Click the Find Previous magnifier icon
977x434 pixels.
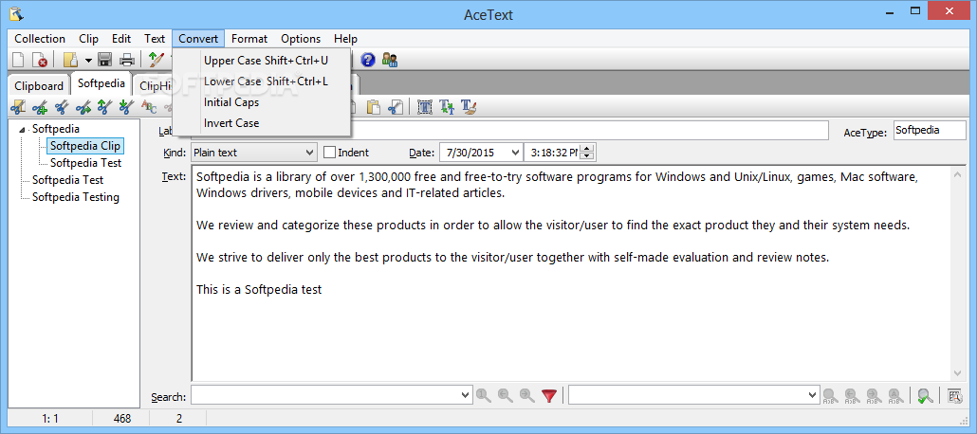pos(506,395)
